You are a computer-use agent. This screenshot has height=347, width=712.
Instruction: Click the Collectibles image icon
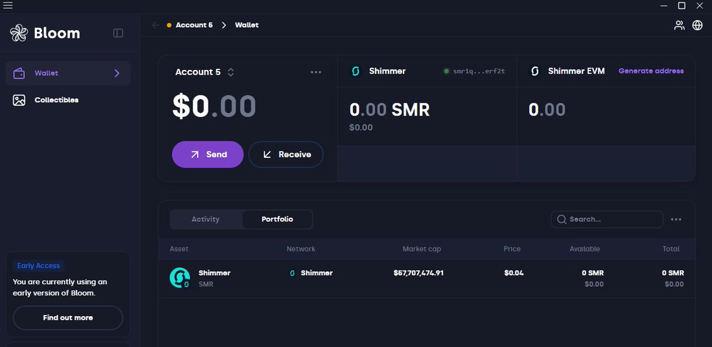(x=19, y=100)
